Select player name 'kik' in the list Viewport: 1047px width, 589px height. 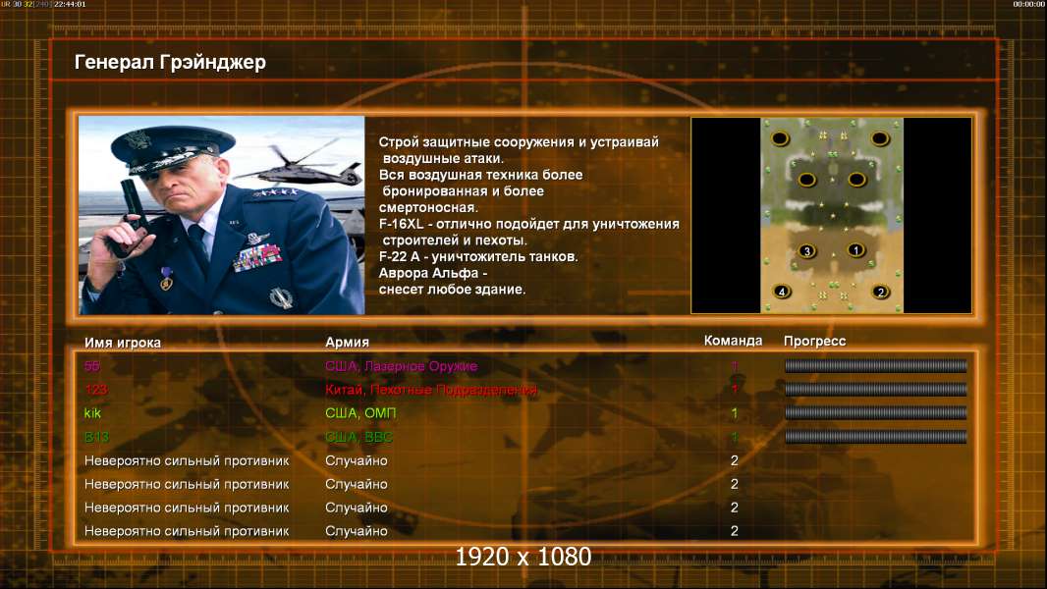pos(92,413)
